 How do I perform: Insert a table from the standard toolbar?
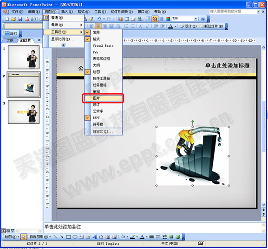pyautogui.click(x=127, y=19)
